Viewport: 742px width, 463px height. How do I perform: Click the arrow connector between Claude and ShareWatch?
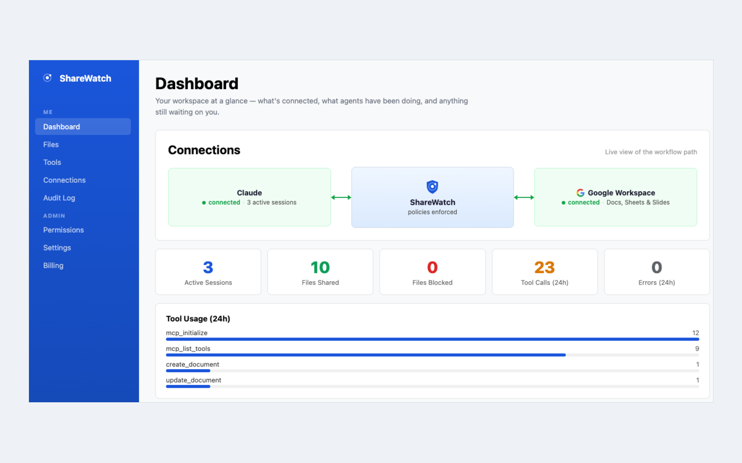click(341, 197)
